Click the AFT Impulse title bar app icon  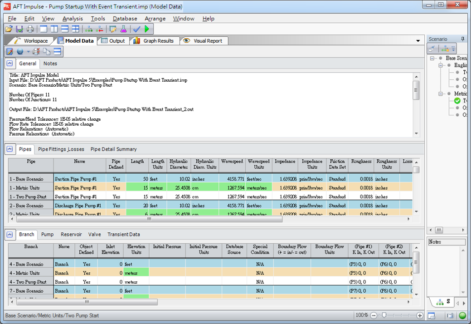7,6
